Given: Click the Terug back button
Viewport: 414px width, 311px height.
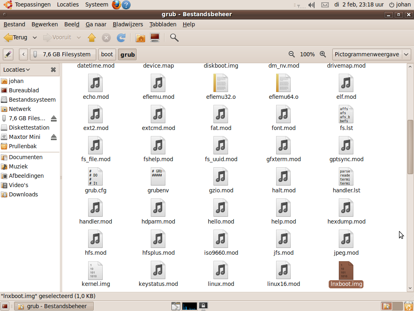Looking at the screenshot, I should (16, 38).
